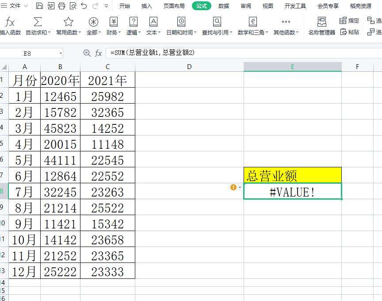Select cell containing 23333

tap(107, 271)
